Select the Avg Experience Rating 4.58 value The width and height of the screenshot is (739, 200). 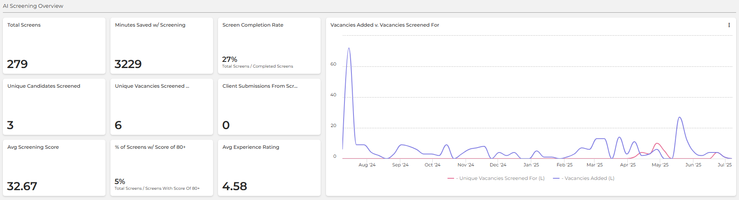tap(234, 186)
